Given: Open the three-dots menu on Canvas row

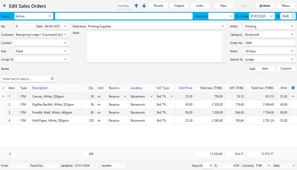Looking at the screenshot, I should [x=293, y=96].
